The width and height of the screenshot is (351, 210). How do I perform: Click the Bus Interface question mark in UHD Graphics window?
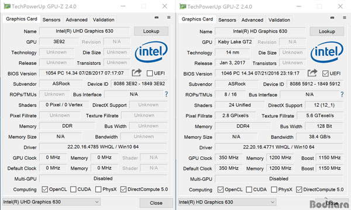166,94
